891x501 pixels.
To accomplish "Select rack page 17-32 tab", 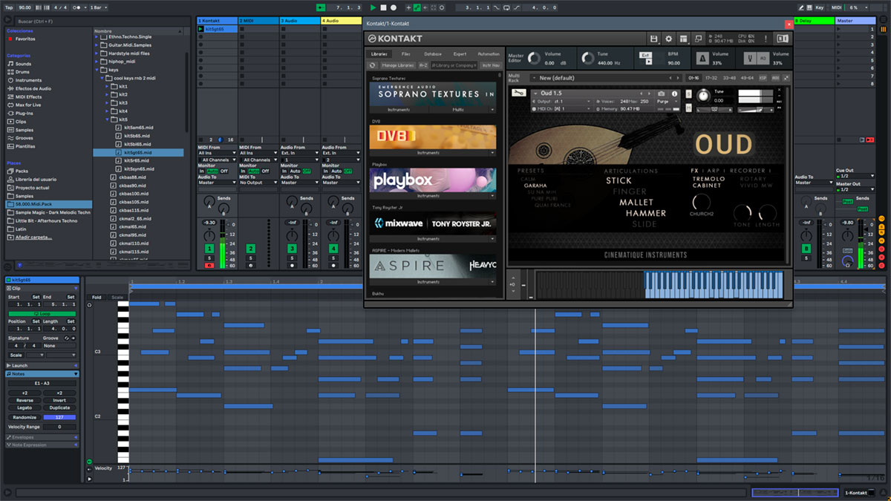I will (711, 78).
